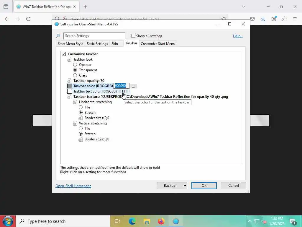Select Stretch under Vertical stretching
This screenshot has width=302, height=227.
click(x=81, y=134)
